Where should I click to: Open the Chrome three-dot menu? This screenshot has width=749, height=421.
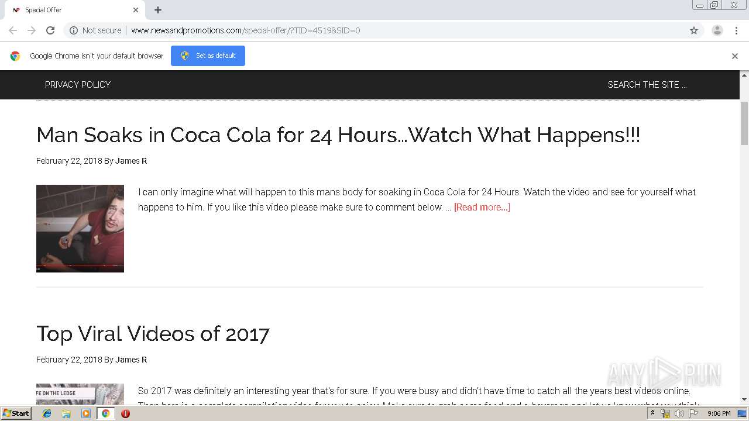737,30
